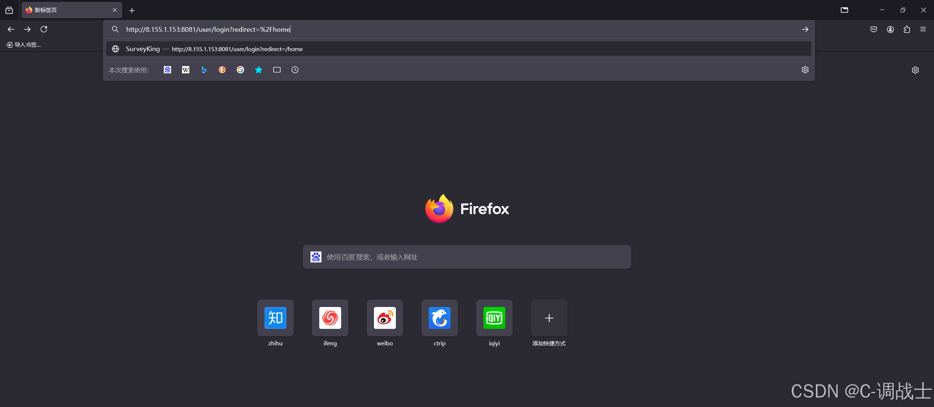Search open tabs with tab icon
The image size is (934, 407).
tap(277, 70)
